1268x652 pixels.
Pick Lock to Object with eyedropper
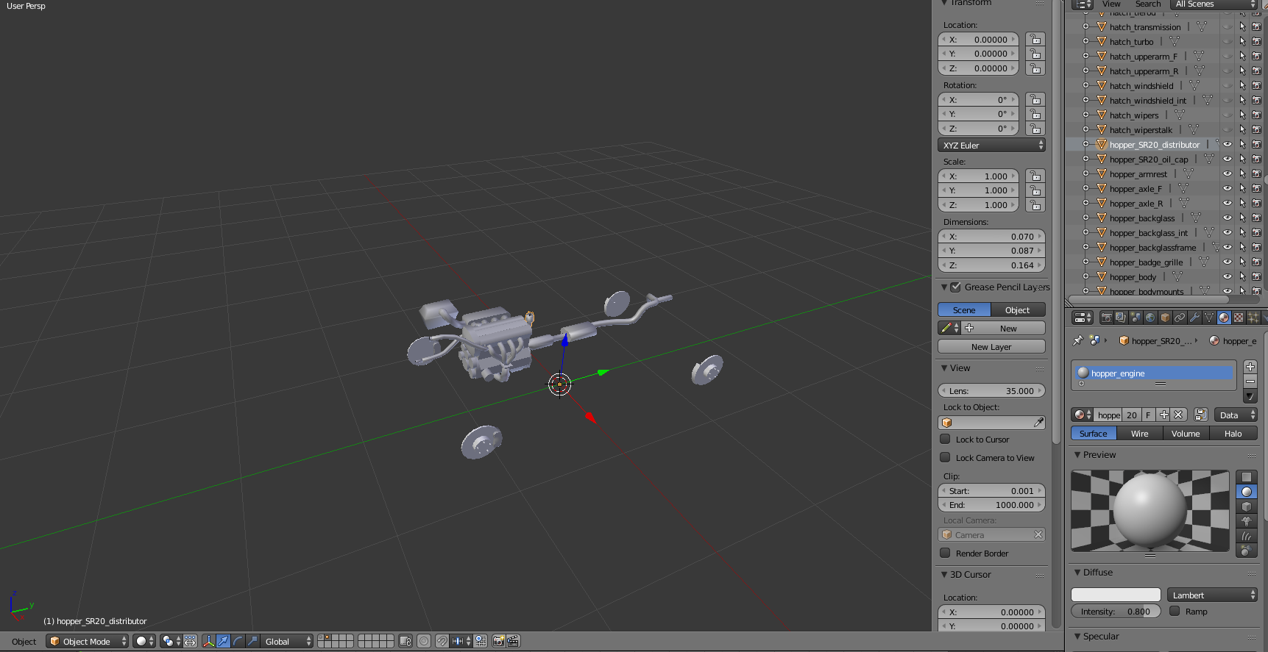point(1038,423)
